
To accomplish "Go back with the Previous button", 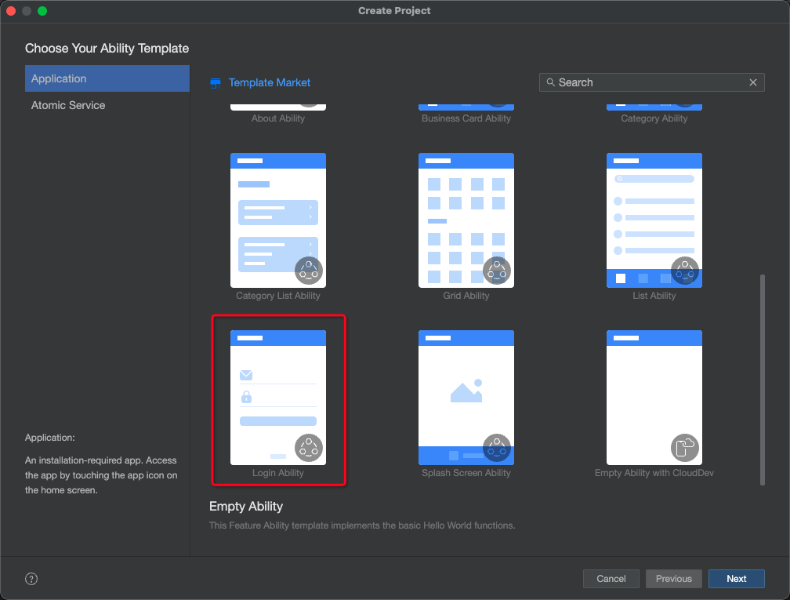I will tap(674, 579).
